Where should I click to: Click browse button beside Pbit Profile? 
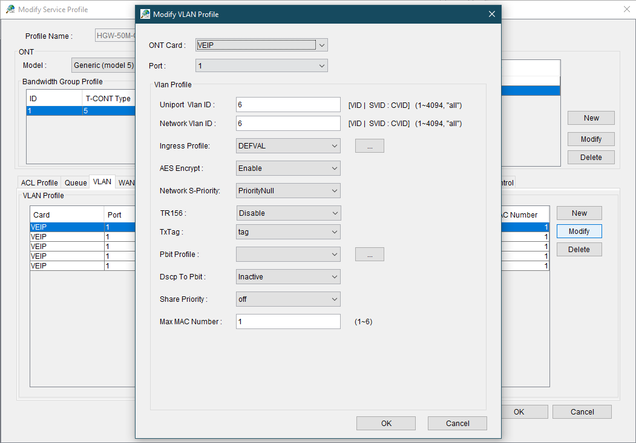click(x=369, y=255)
